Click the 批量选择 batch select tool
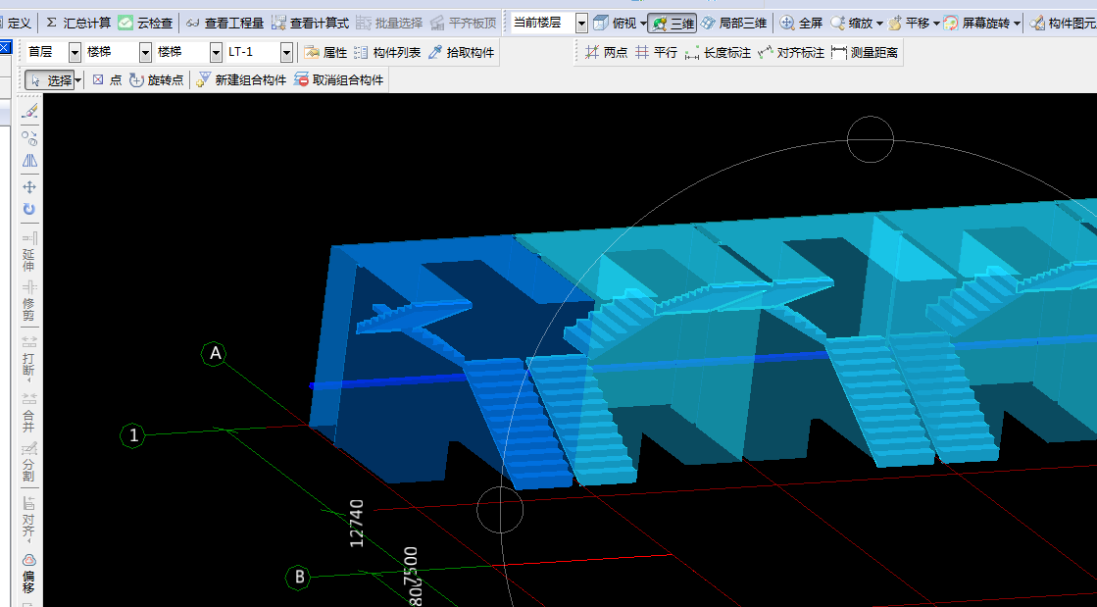 tap(389, 24)
